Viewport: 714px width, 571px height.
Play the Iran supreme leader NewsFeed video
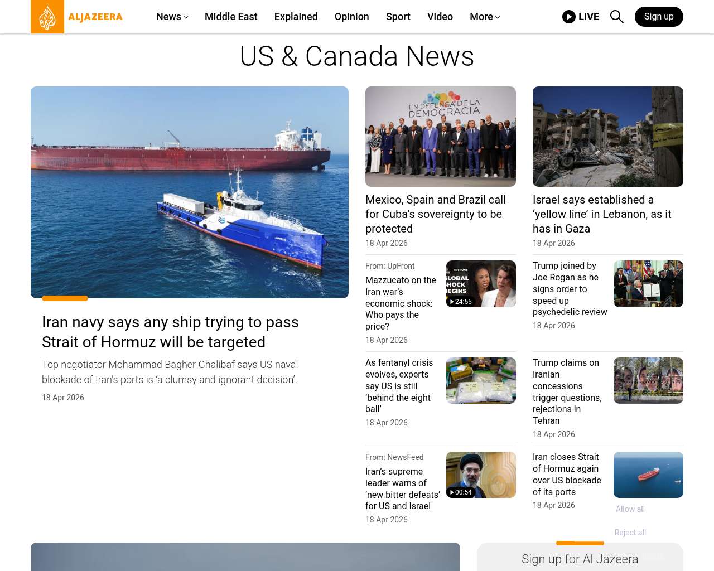(x=481, y=475)
